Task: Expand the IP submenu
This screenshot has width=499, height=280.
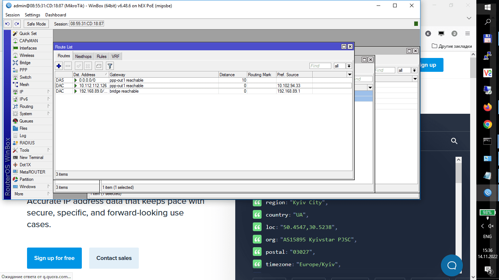Action: click(21, 92)
